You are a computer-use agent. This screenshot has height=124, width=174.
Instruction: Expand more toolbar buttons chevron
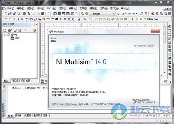[x=49, y=13]
